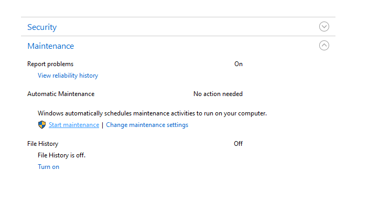The width and height of the screenshot is (369, 213).
Task: Click the Windows automatically schedules maintenance description
Action: point(152,113)
